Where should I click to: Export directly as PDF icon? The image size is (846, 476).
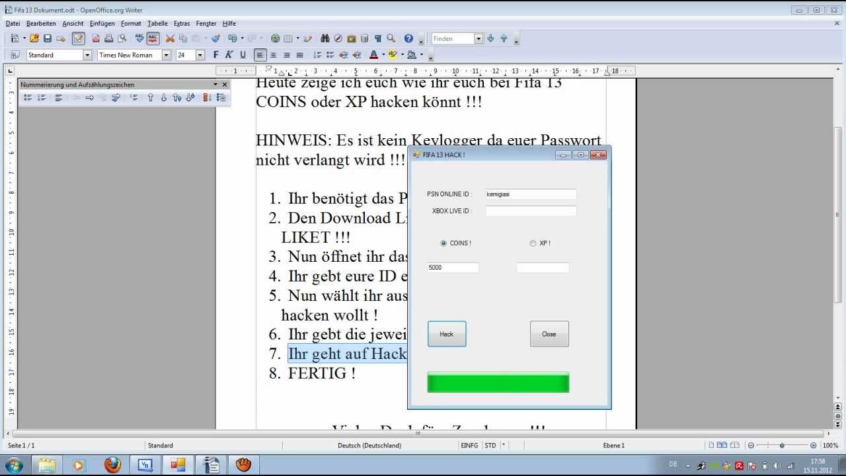click(x=96, y=38)
